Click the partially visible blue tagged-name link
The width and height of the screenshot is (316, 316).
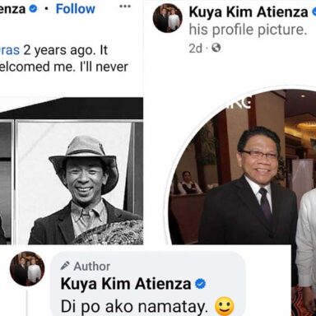tap(10, 50)
